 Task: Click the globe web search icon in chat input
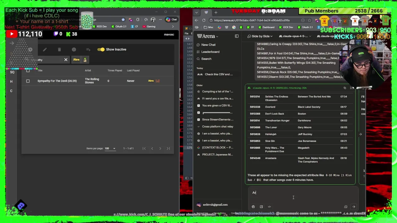(x=253, y=207)
